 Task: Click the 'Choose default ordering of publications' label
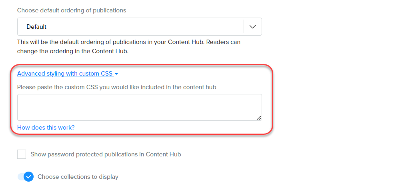click(72, 10)
